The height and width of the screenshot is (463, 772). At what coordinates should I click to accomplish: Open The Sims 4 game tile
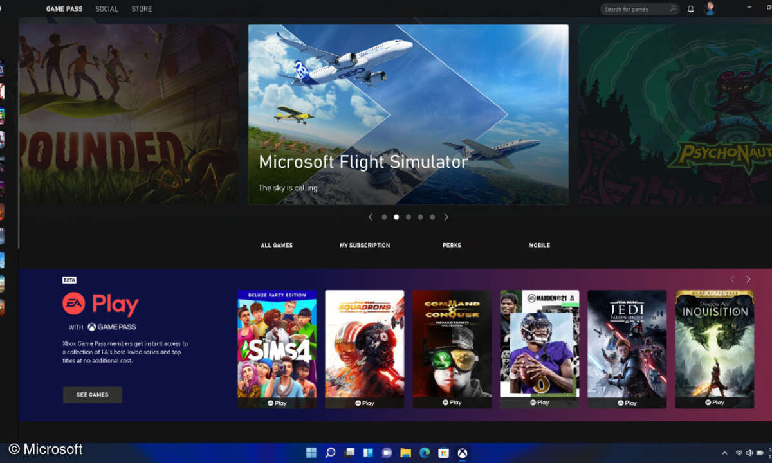point(277,349)
